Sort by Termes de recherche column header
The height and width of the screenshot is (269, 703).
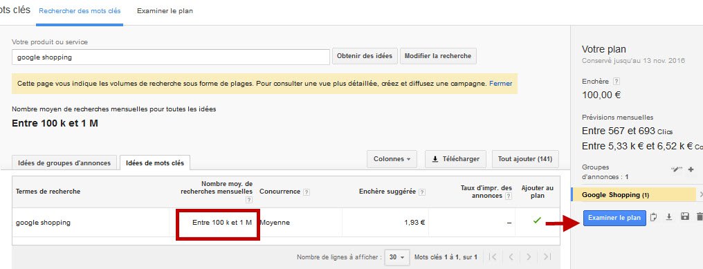point(48,192)
